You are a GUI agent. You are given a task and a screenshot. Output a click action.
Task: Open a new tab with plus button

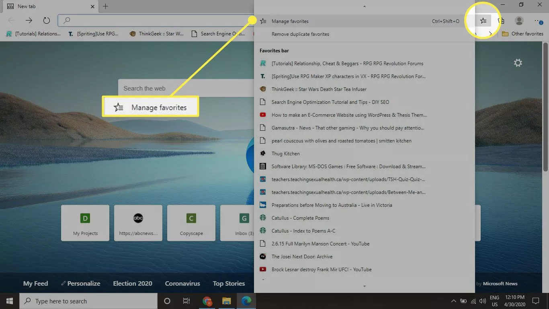[x=106, y=6]
